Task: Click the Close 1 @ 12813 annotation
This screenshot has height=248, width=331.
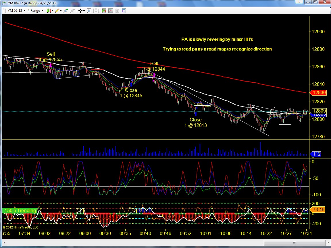Action: point(196,123)
